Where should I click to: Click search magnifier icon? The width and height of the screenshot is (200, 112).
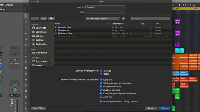click(132, 19)
